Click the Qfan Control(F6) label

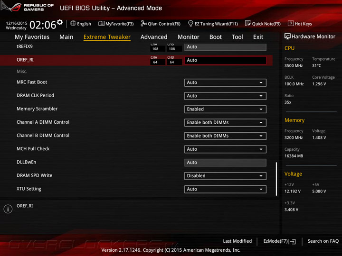[x=164, y=24]
